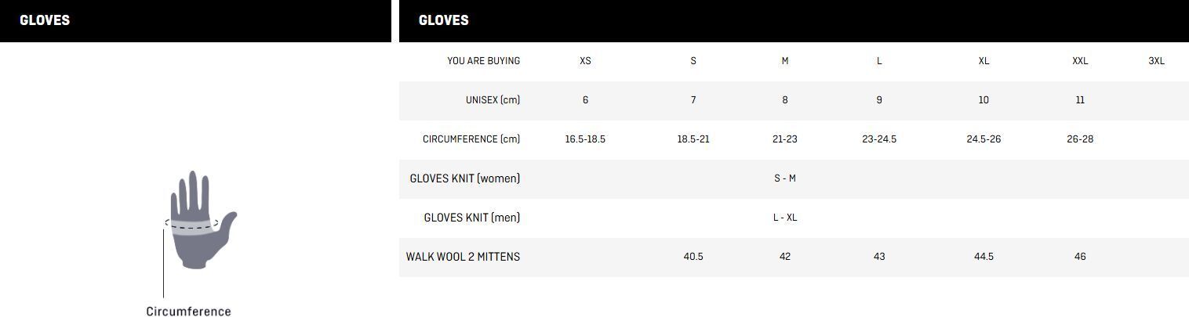Viewport: 1189px width, 317px height.
Task: Select the 16.5-18.5 circumference value
Action: (585, 139)
